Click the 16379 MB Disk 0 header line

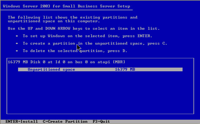[x=66, y=62]
